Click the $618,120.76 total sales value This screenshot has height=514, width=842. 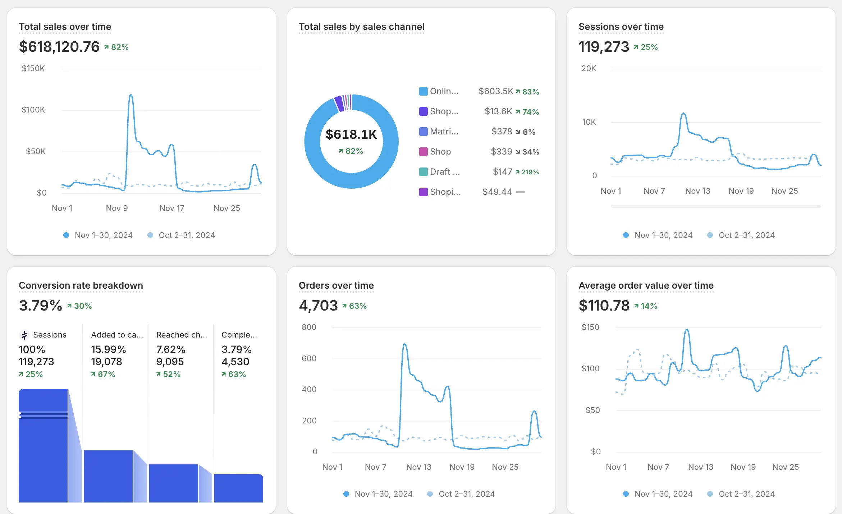[x=59, y=47]
